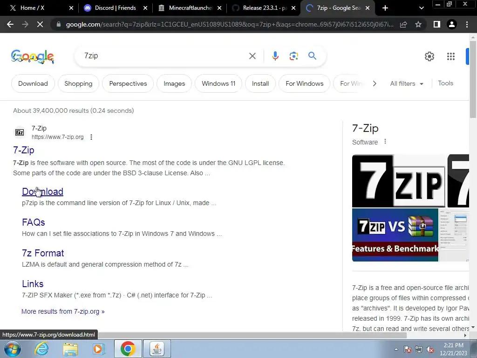Open the Action Center flag icon
The height and width of the screenshot is (358, 477).
[408, 350]
